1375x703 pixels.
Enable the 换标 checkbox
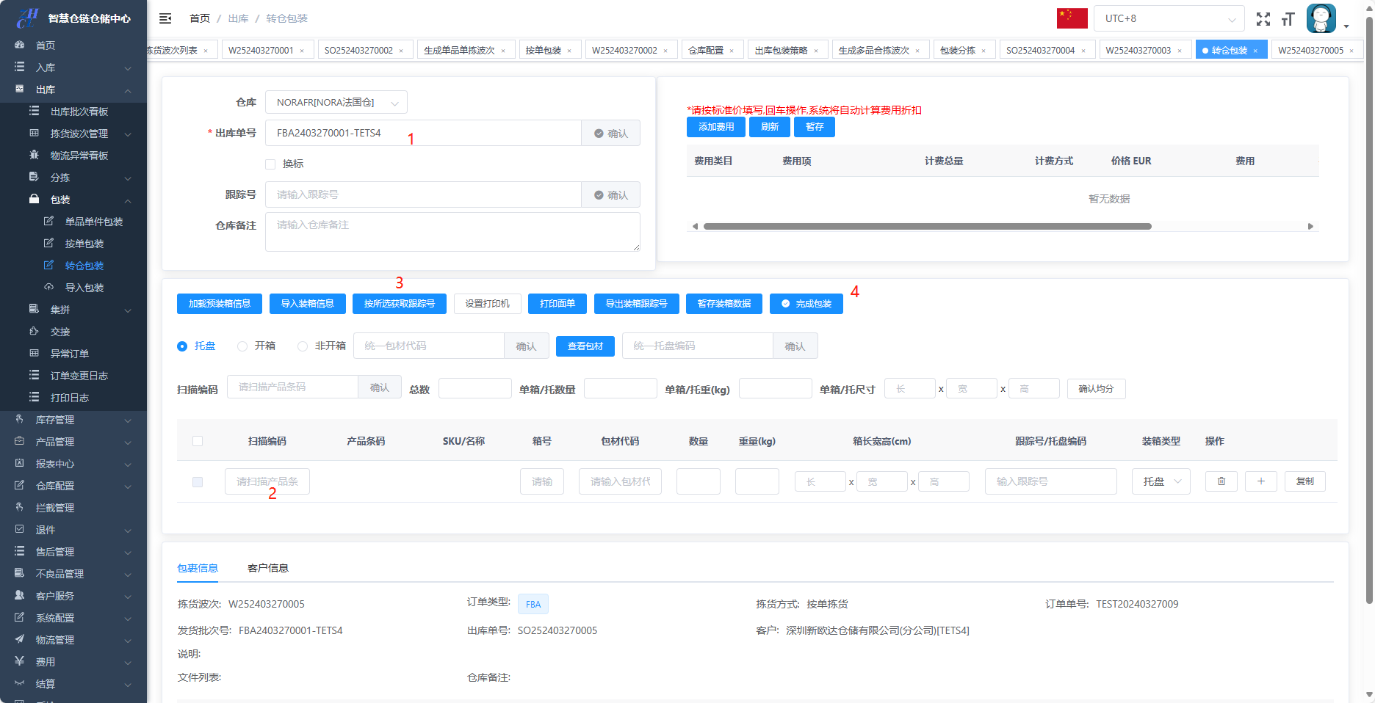(x=270, y=164)
